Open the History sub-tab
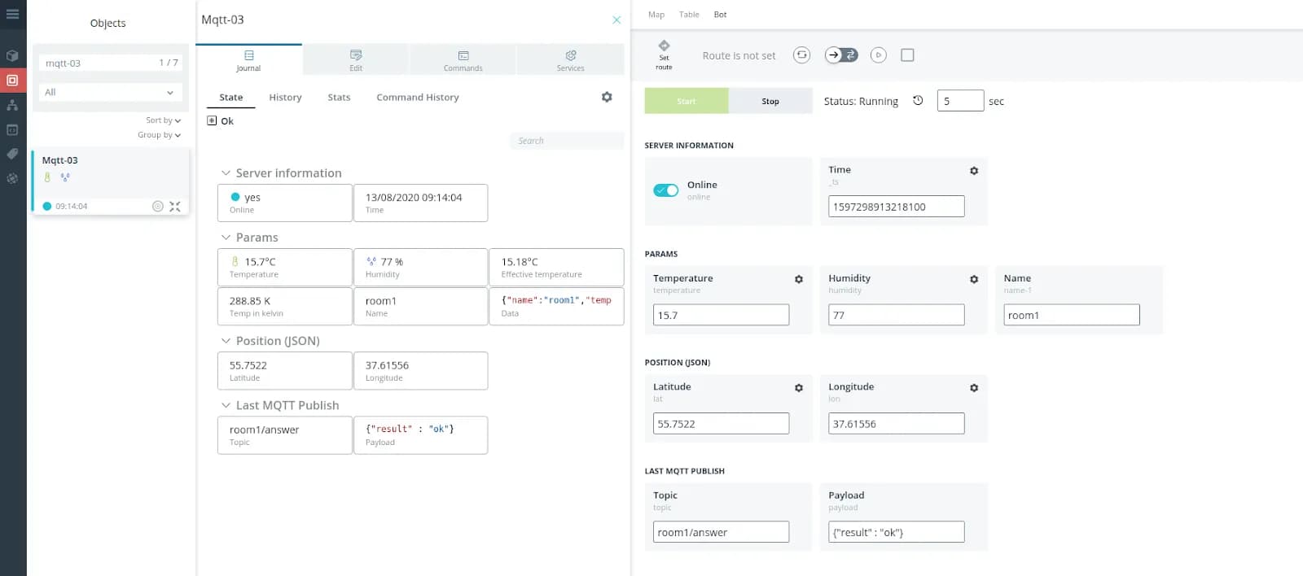Image resolution: width=1303 pixels, height=576 pixels. pyautogui.click(x=285, y=98)
